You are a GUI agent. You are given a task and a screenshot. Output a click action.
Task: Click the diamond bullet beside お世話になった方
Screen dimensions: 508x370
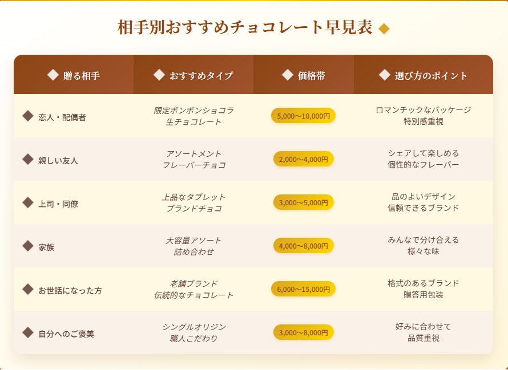point(27,289)
